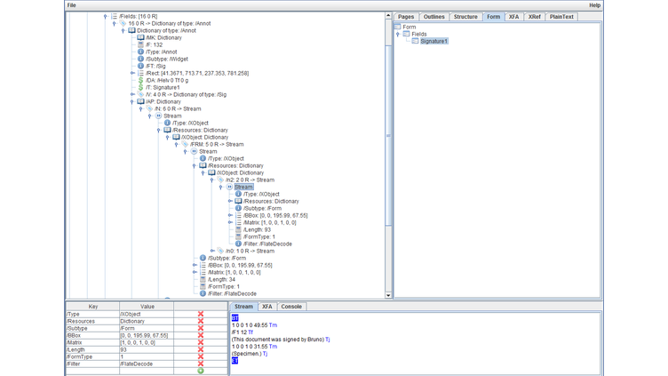The height and width of the screenshot is (376, 668).
Task: Click the Signature1 field icon in Form tree
Action: (x=415, y=41)
